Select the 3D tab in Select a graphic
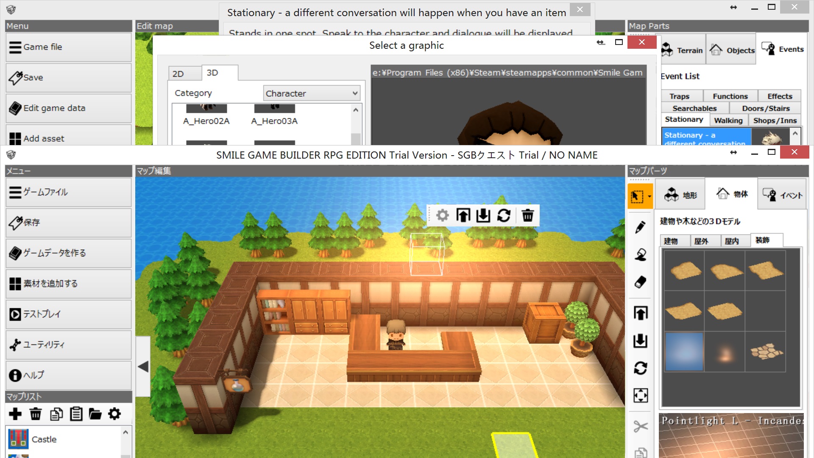814x458 pixels. tap(220, 73)
